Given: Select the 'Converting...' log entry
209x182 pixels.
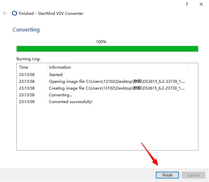Looking at the screenshot, I should click(61, 95).
